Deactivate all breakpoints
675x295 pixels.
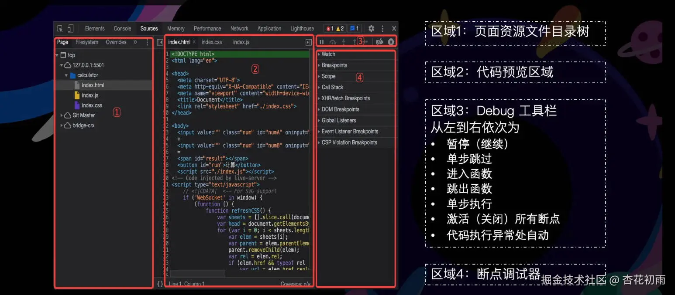pos(379,42)
